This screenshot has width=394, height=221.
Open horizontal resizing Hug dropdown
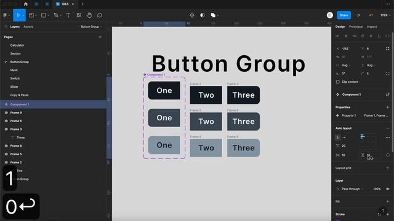click(x=346, y=66)
